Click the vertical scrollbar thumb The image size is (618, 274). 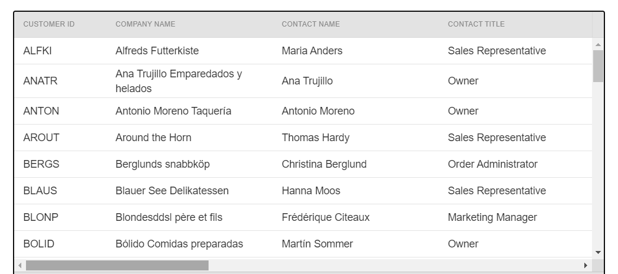[598, 66]
